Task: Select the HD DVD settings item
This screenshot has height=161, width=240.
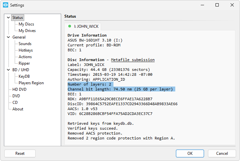Action: tap(19, 89)
